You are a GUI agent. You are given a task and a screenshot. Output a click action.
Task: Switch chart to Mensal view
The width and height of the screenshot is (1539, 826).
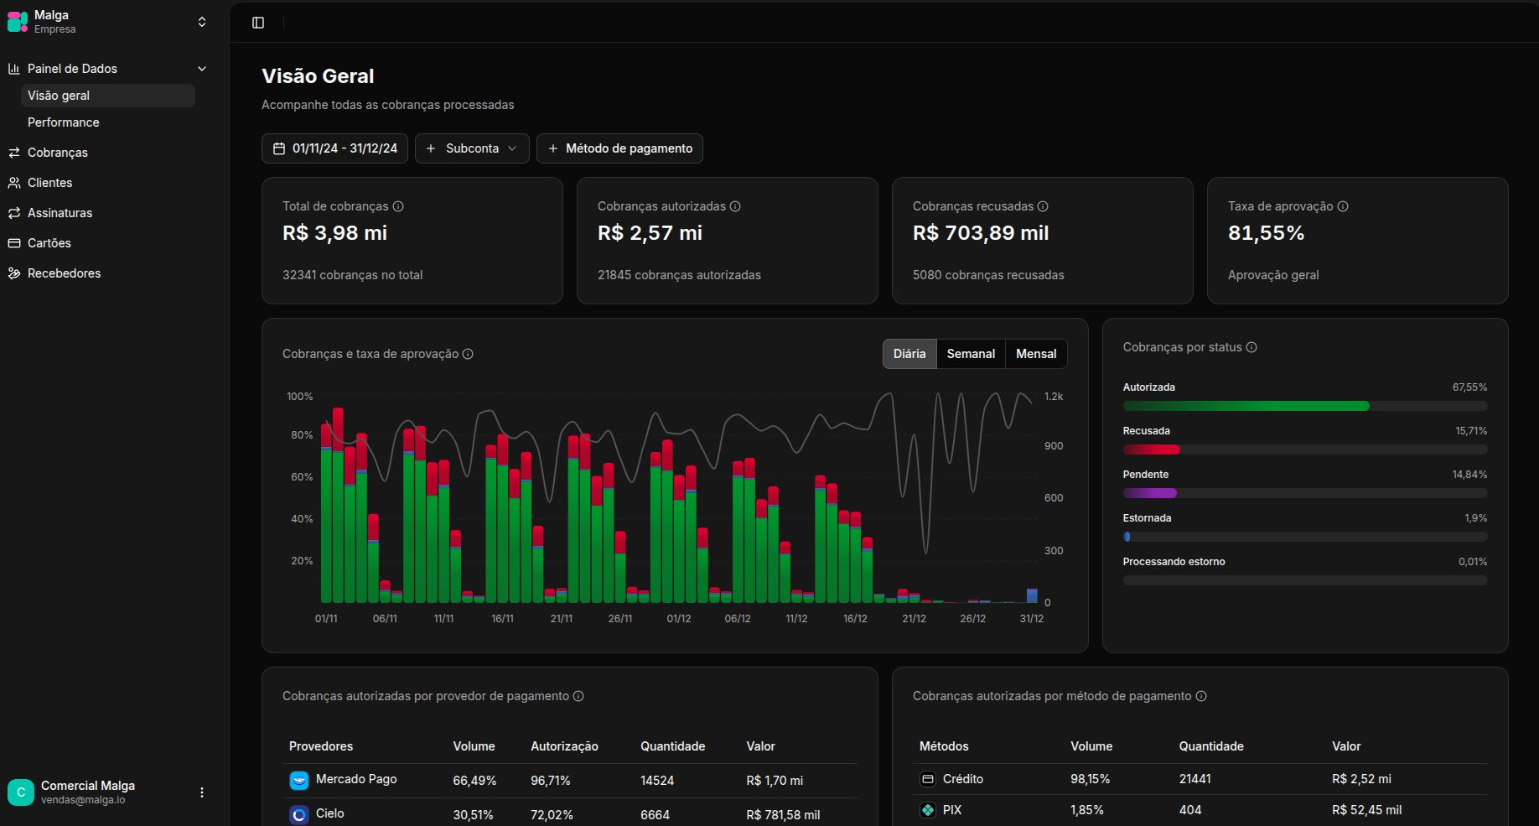[1036, 354]
